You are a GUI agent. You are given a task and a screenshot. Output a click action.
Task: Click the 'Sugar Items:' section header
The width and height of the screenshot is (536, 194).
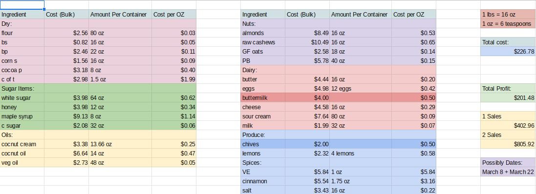tap(22, 89)
